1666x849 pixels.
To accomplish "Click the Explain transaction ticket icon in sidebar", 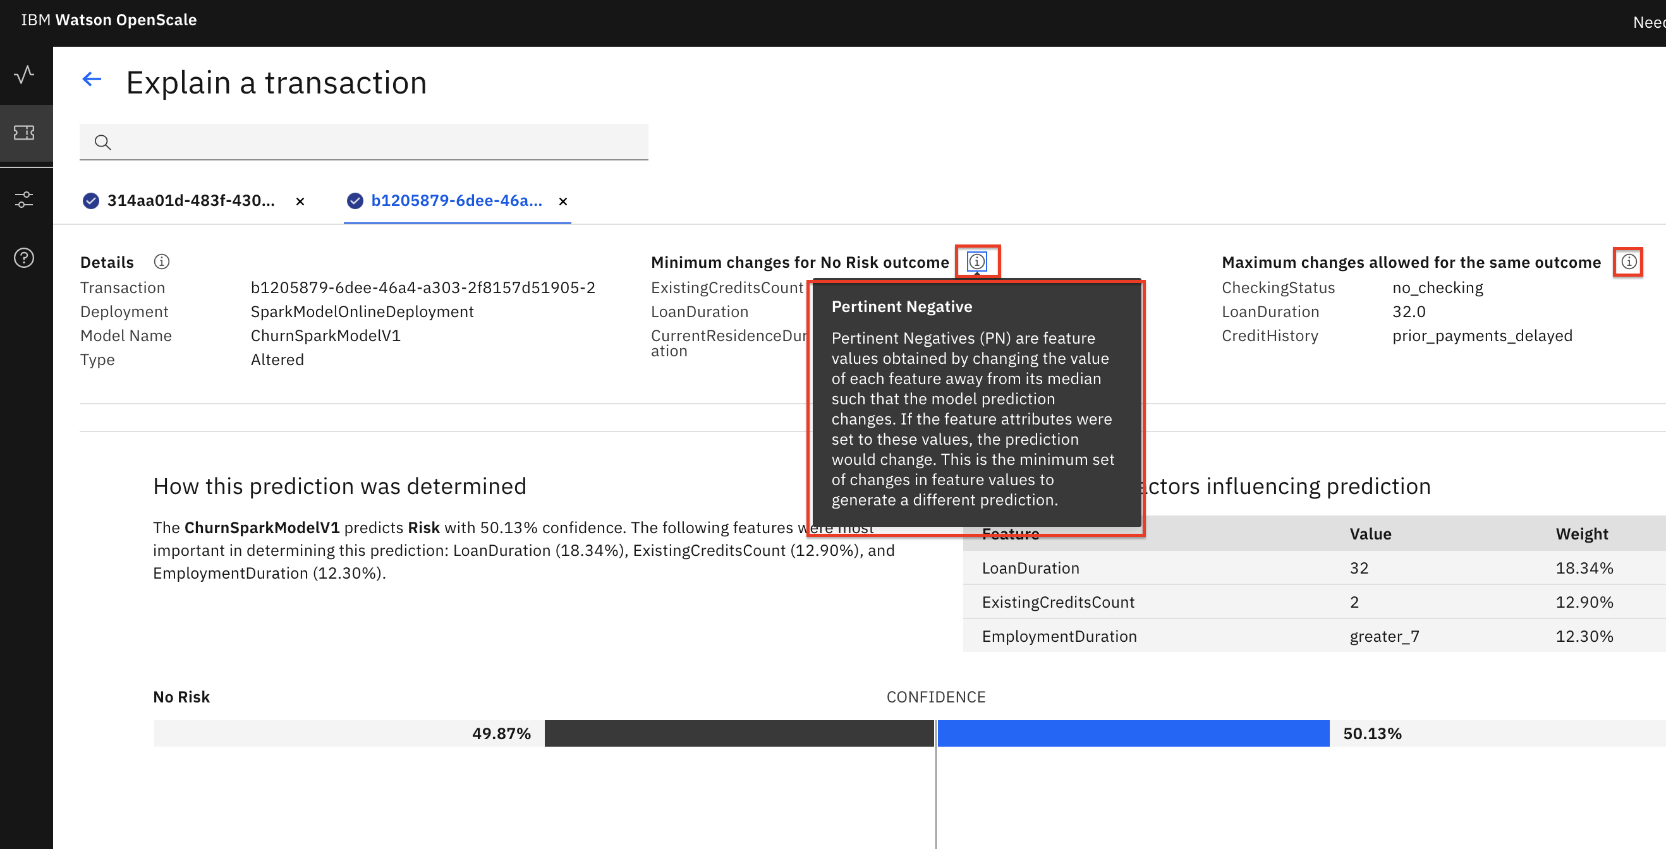I will pyautogui.click(x=25, y=133).
